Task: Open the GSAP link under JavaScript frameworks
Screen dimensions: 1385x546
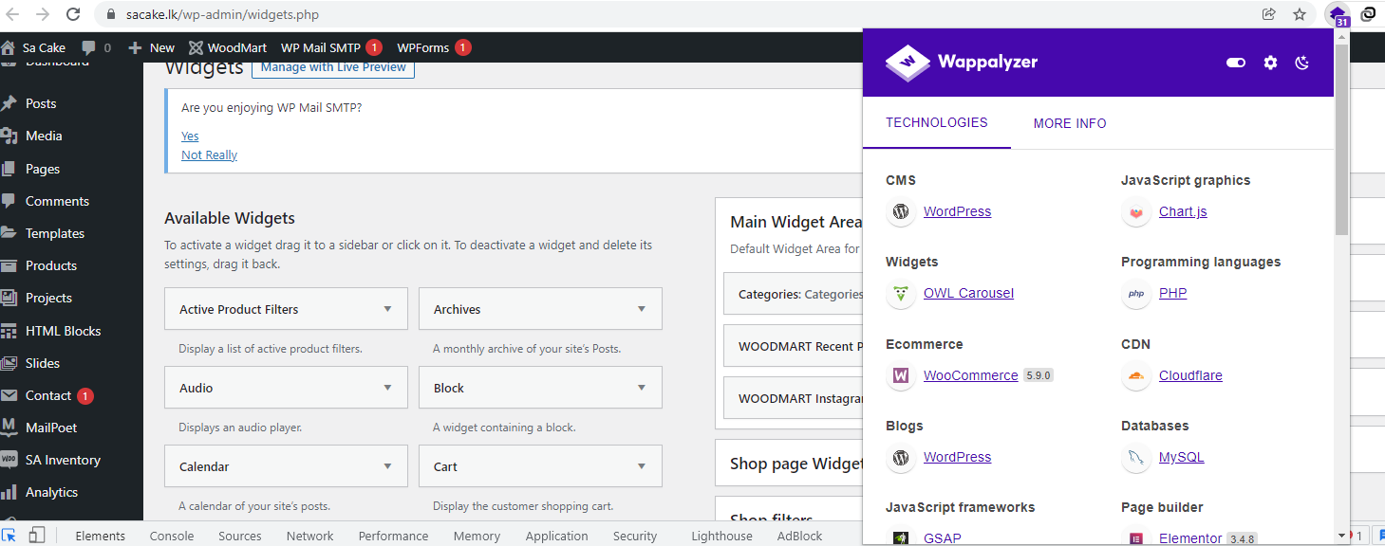Action: tap(942, 538)
